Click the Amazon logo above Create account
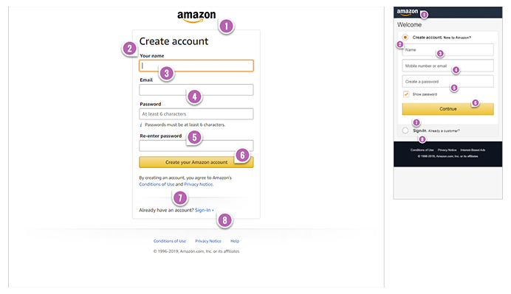The image size is (511, 294). tap(196, 17)
